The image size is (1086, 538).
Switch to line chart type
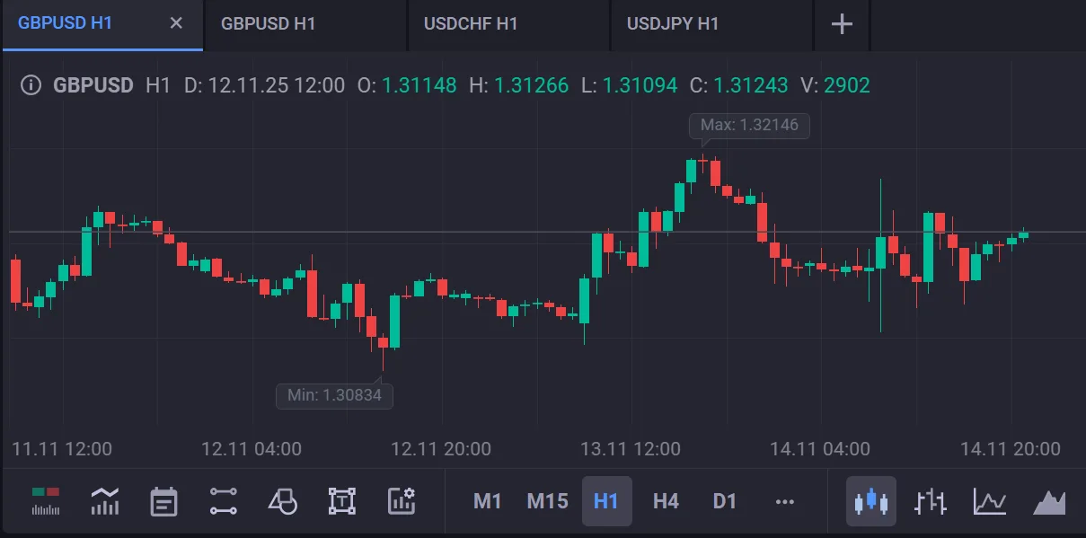click(x=989, y=501)
